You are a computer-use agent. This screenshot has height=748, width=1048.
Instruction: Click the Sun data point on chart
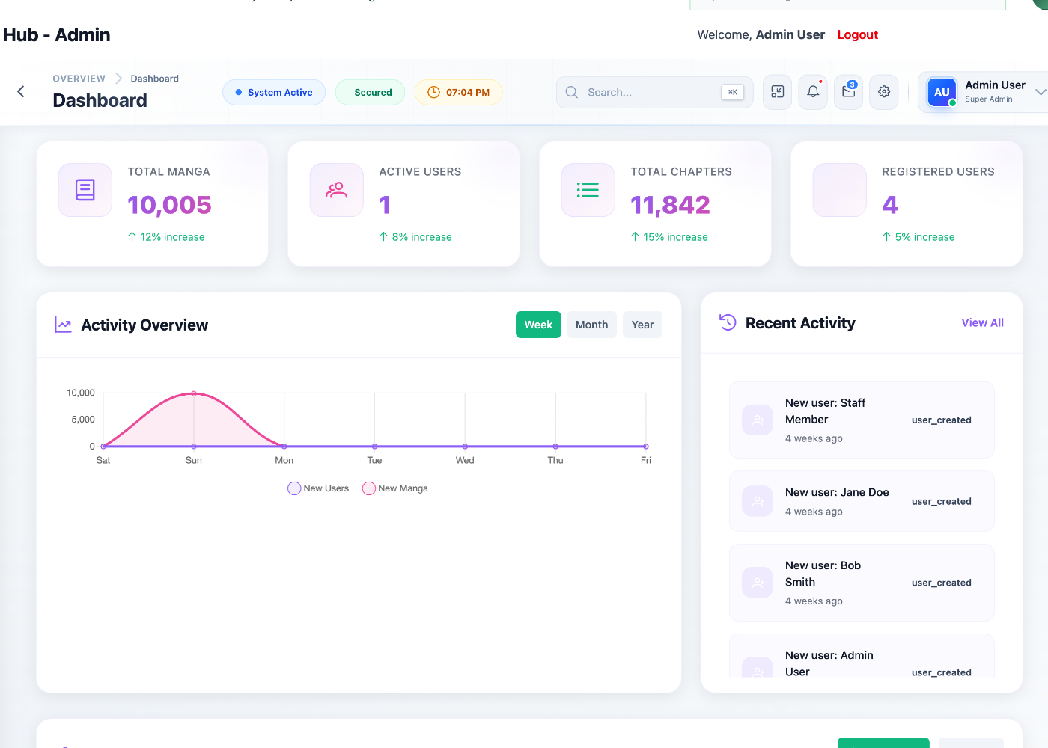194,393
